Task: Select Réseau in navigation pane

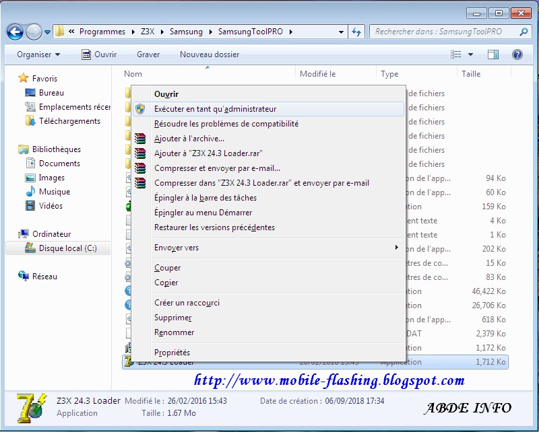Action: [38, 276]
